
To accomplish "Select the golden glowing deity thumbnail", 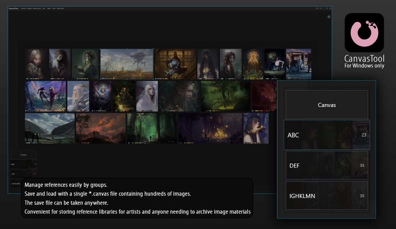I will (x=253, y=64).
